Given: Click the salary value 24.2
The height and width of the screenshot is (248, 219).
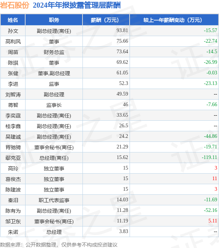Looking at the screenshot, I should [x=123, y=136].
